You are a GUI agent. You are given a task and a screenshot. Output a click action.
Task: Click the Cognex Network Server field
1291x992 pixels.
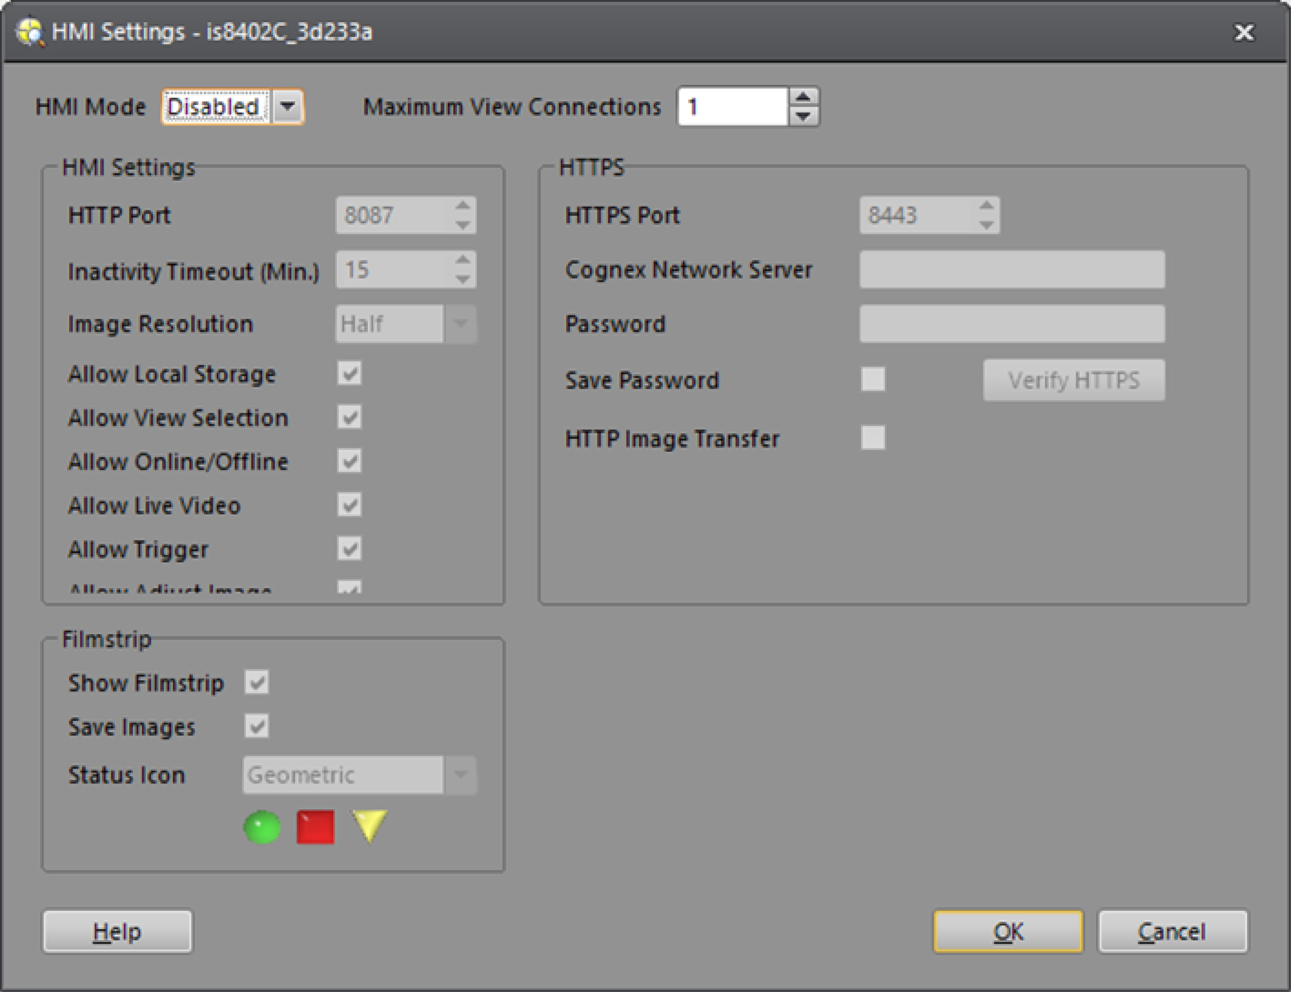pos(1012,270)
